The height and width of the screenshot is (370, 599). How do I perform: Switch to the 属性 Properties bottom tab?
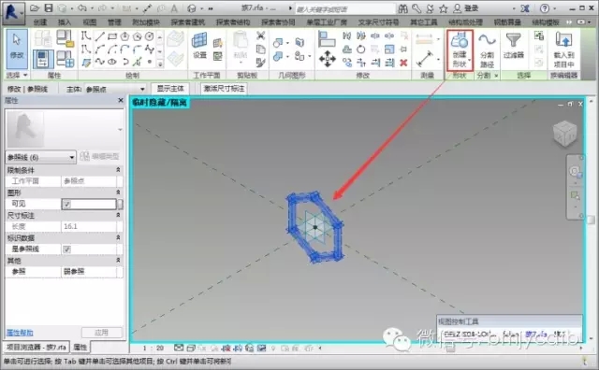pos(80,348)
